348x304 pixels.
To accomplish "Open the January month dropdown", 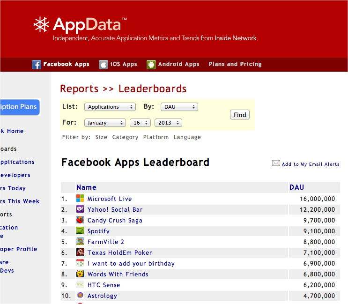I will coord(105,123).
